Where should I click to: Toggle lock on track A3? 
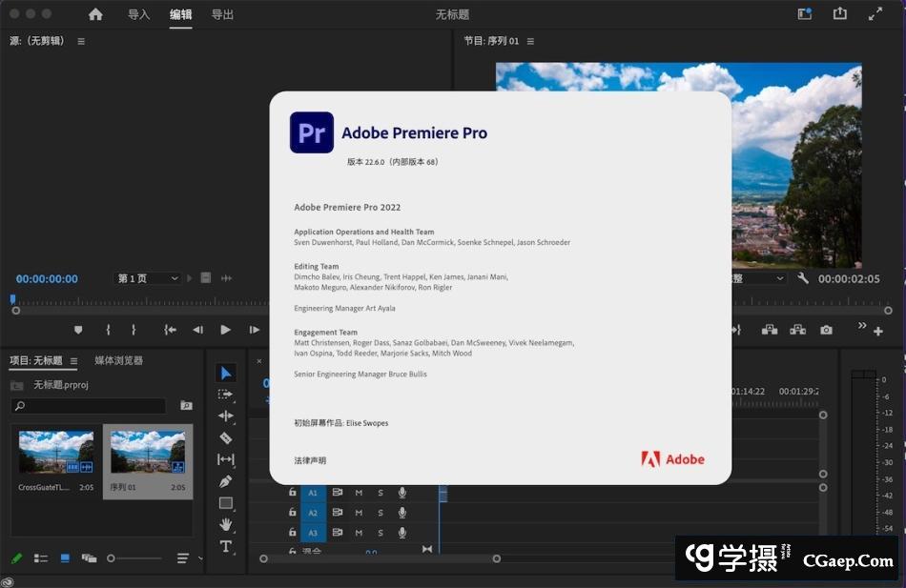293,533
